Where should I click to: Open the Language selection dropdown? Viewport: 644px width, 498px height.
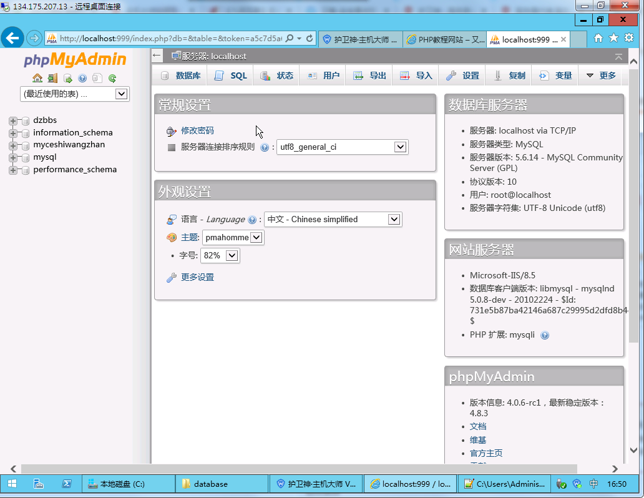click(333, 220)
